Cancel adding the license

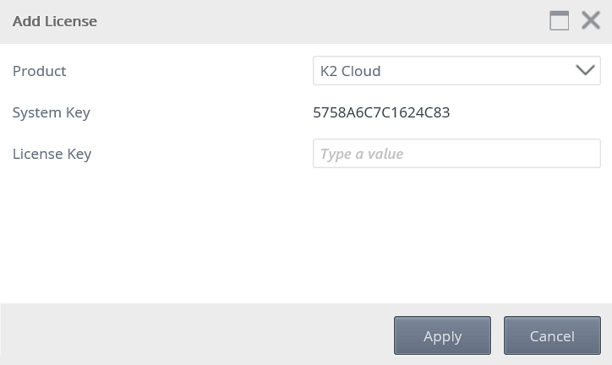tap(552, 336)
